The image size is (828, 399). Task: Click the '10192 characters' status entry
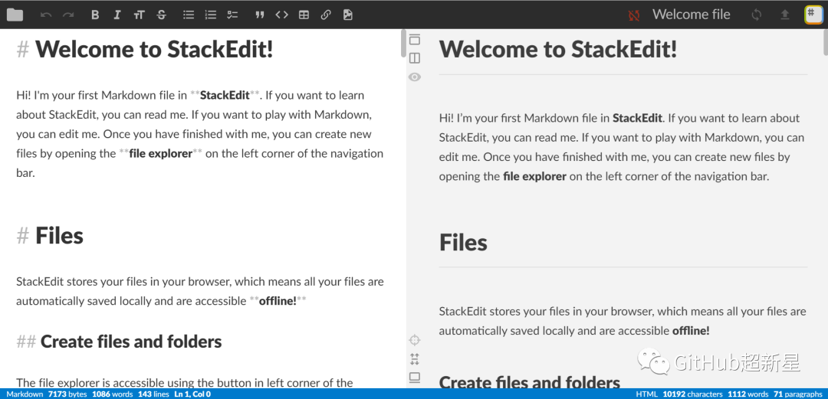click(693, 394)
